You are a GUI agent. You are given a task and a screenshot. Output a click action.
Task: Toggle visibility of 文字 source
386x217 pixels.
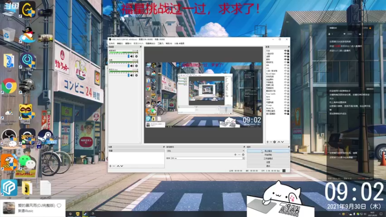285,51
